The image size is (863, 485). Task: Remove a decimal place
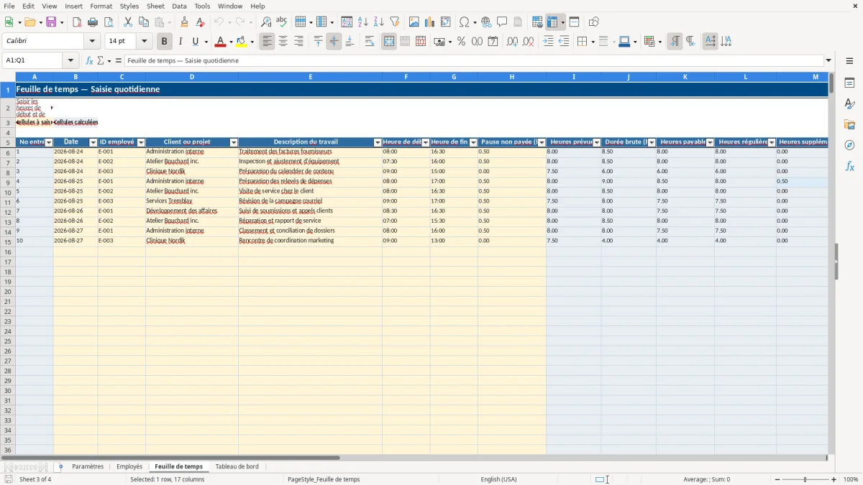[529, 42]
